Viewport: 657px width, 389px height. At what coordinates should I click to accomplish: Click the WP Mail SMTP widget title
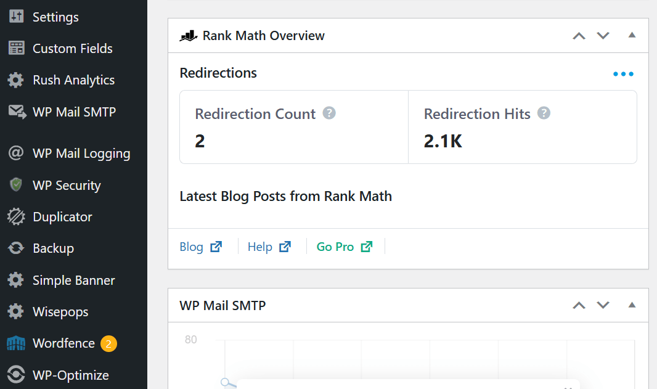click(222, 306)
